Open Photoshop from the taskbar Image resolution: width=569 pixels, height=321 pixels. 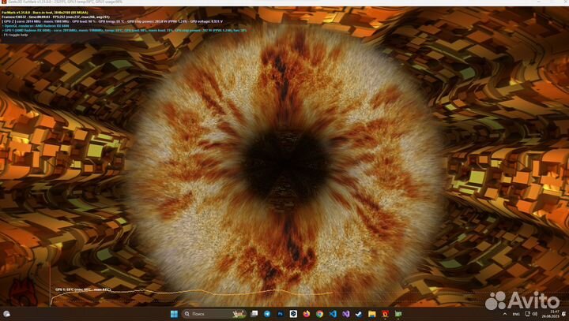click(281, 314)
